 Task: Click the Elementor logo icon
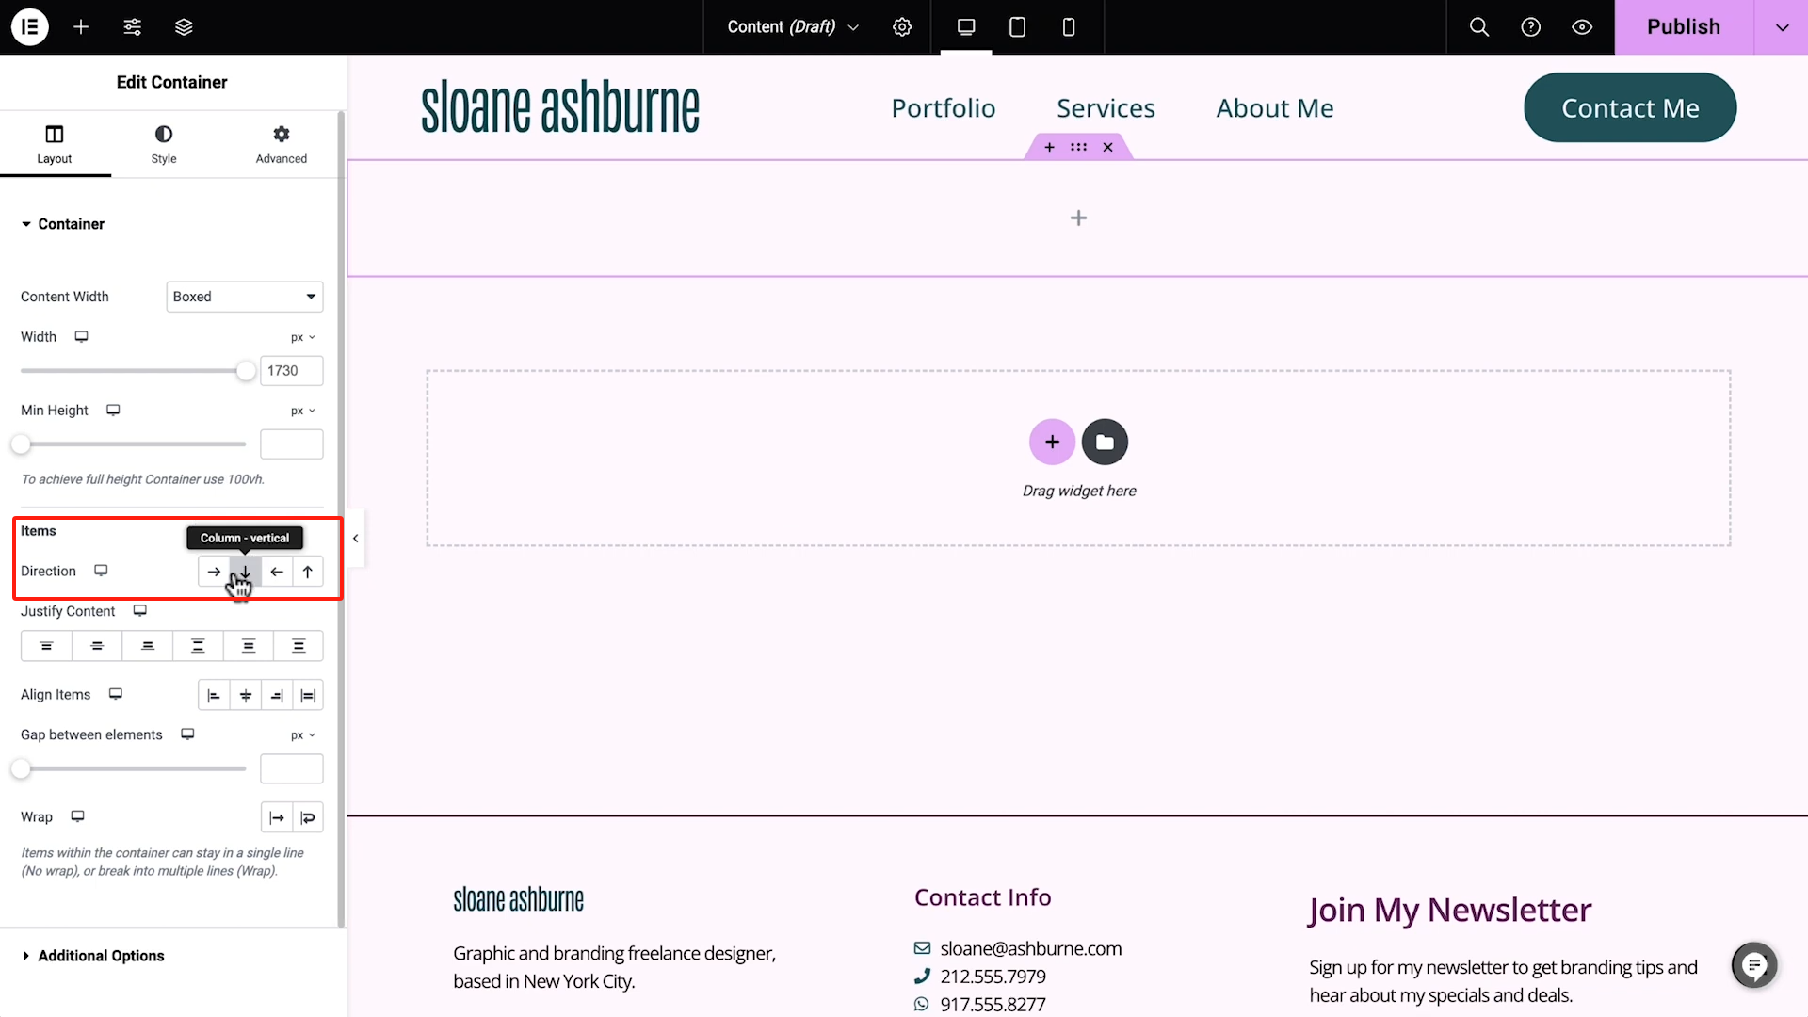pos(30,27)
